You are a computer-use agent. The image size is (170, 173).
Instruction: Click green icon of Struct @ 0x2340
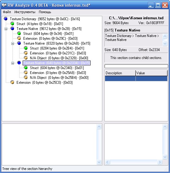pos(26,68)
